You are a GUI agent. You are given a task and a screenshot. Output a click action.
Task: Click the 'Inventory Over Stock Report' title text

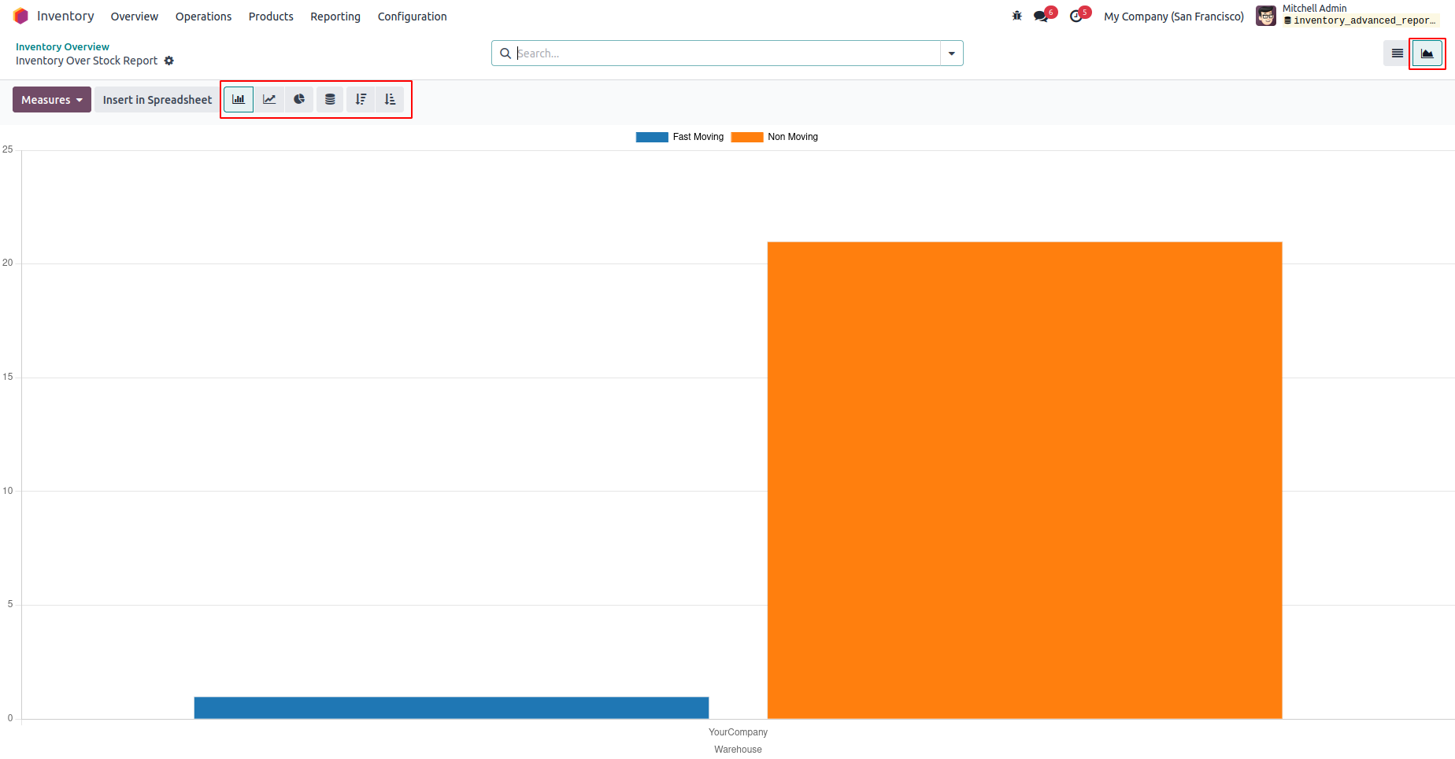pos(87,61)
